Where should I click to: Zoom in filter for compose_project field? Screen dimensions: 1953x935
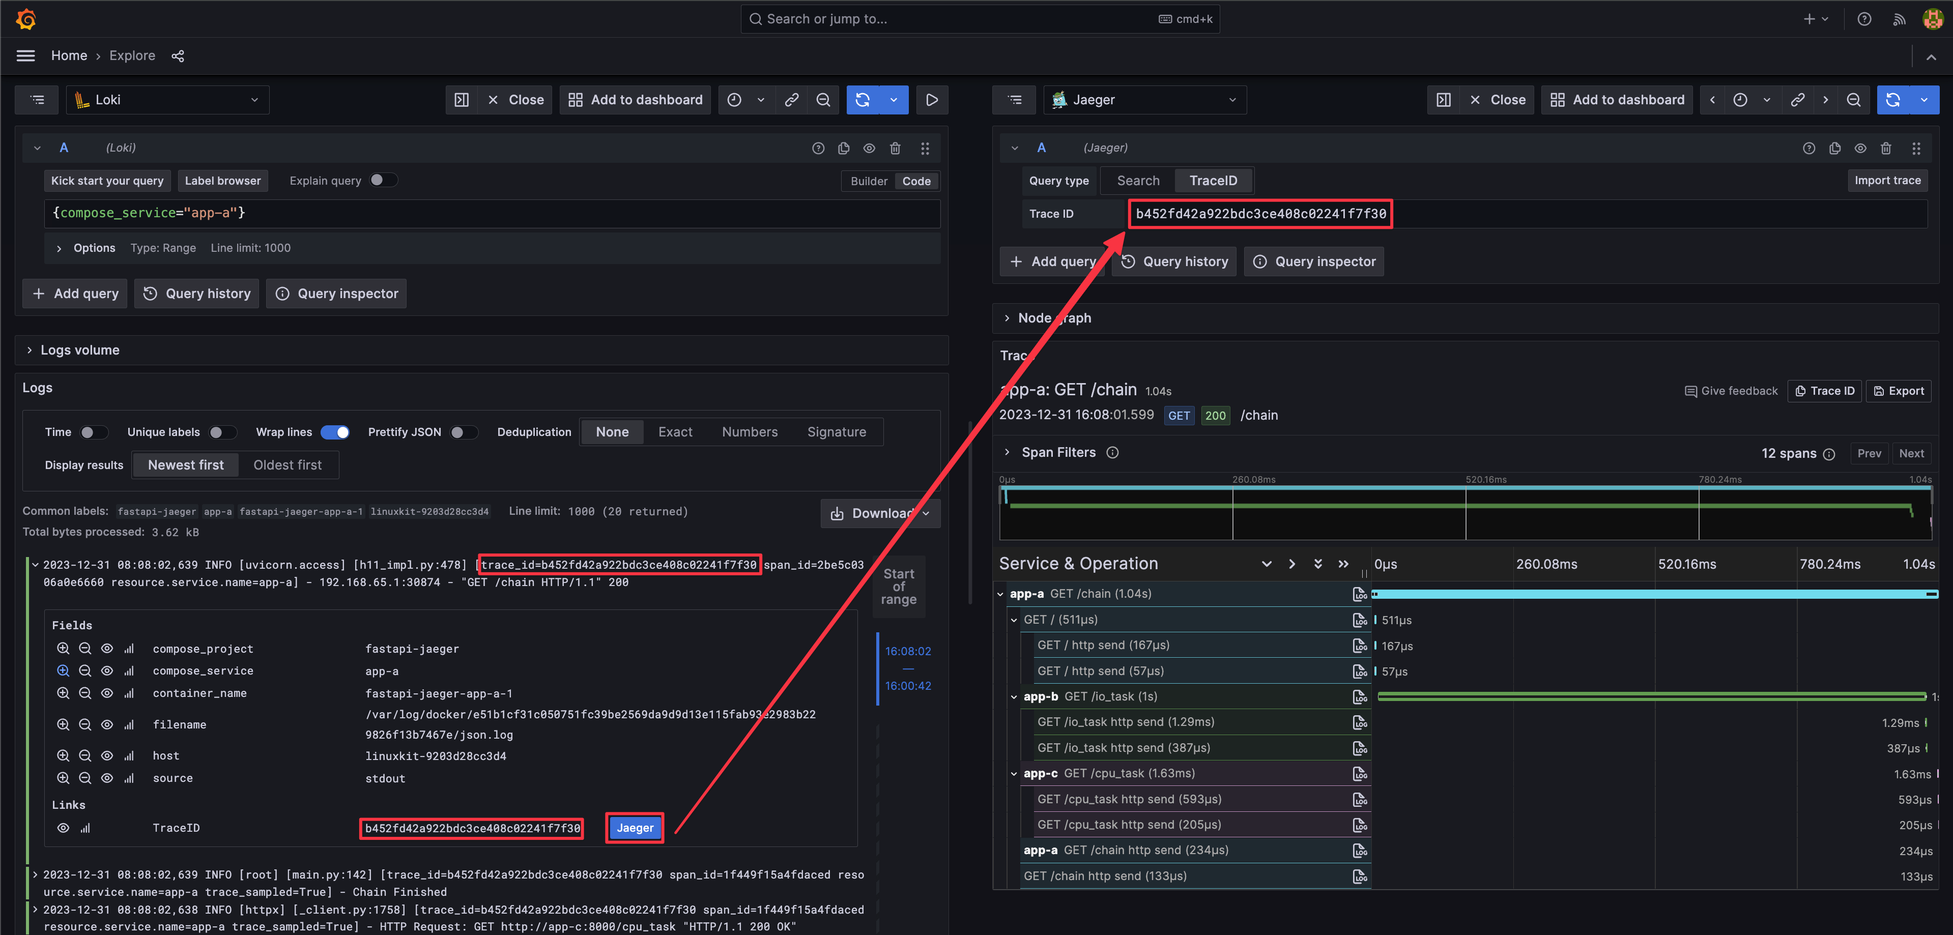[x=63, y=649]
